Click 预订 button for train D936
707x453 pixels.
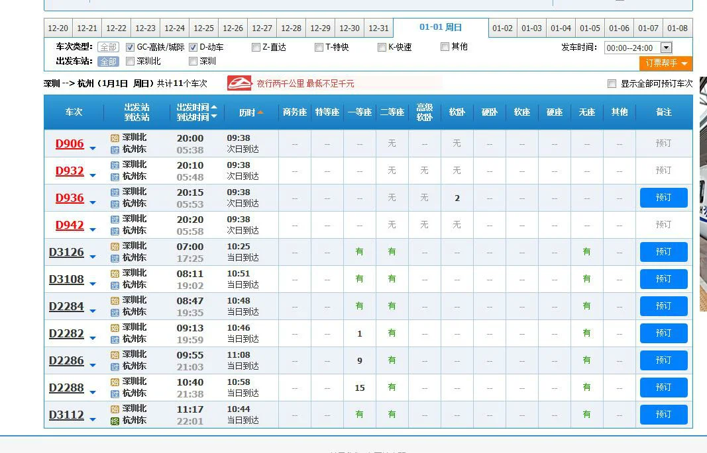(x=663, y=197)
